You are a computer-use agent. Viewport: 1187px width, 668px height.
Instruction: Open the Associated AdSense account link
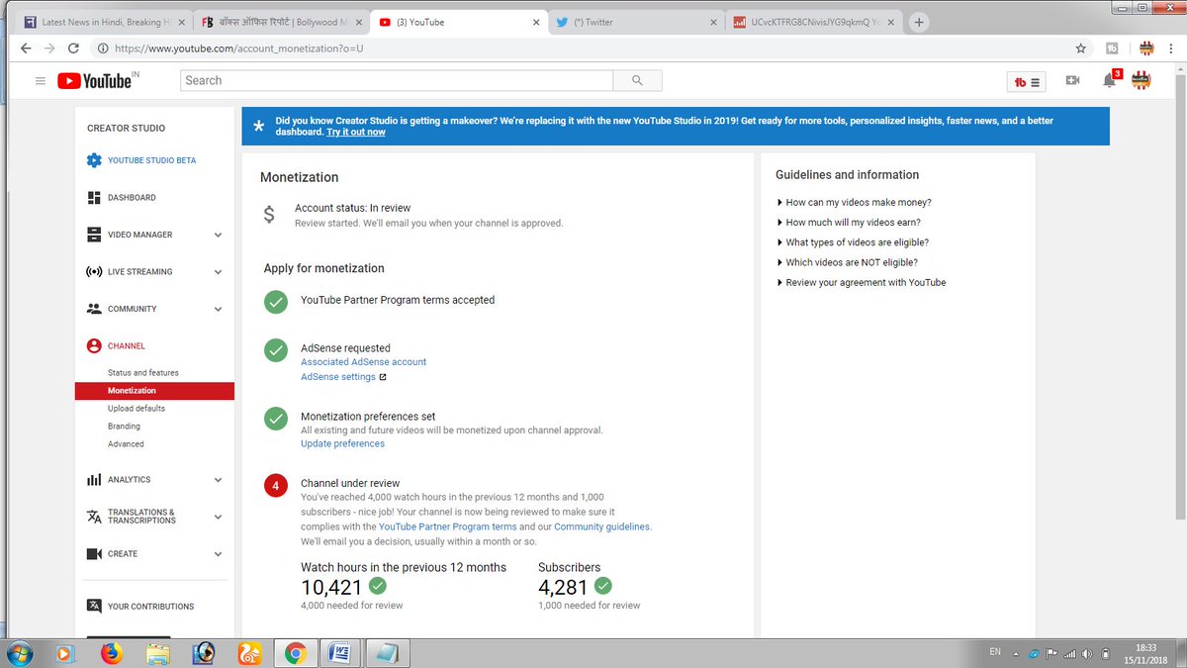coord(363,362)
